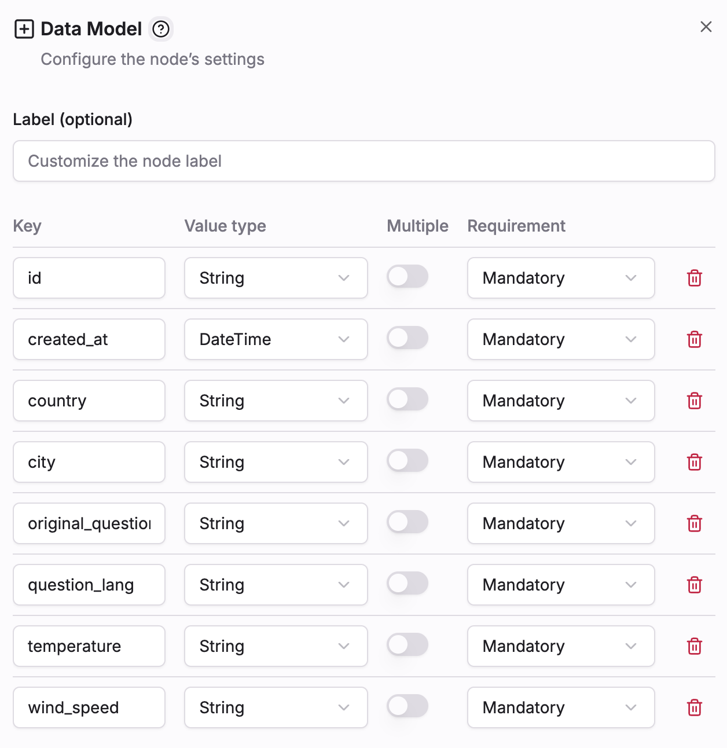Expand value type dropdown for temperature
The height and width of the screenshot is (748, 727).
point(276,647)
